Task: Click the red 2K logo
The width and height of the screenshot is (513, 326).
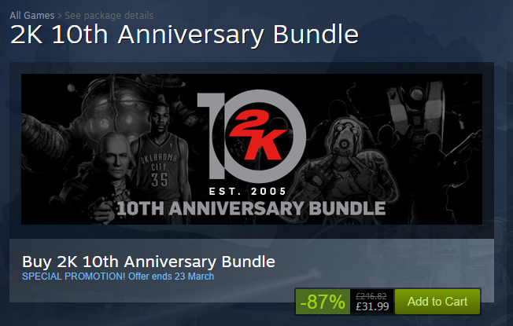Action: coord(258,135)
